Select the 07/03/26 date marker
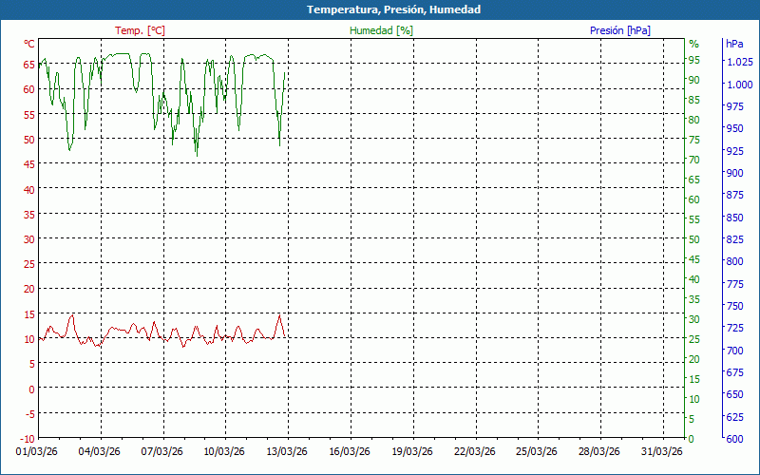 tap(161, 451)
